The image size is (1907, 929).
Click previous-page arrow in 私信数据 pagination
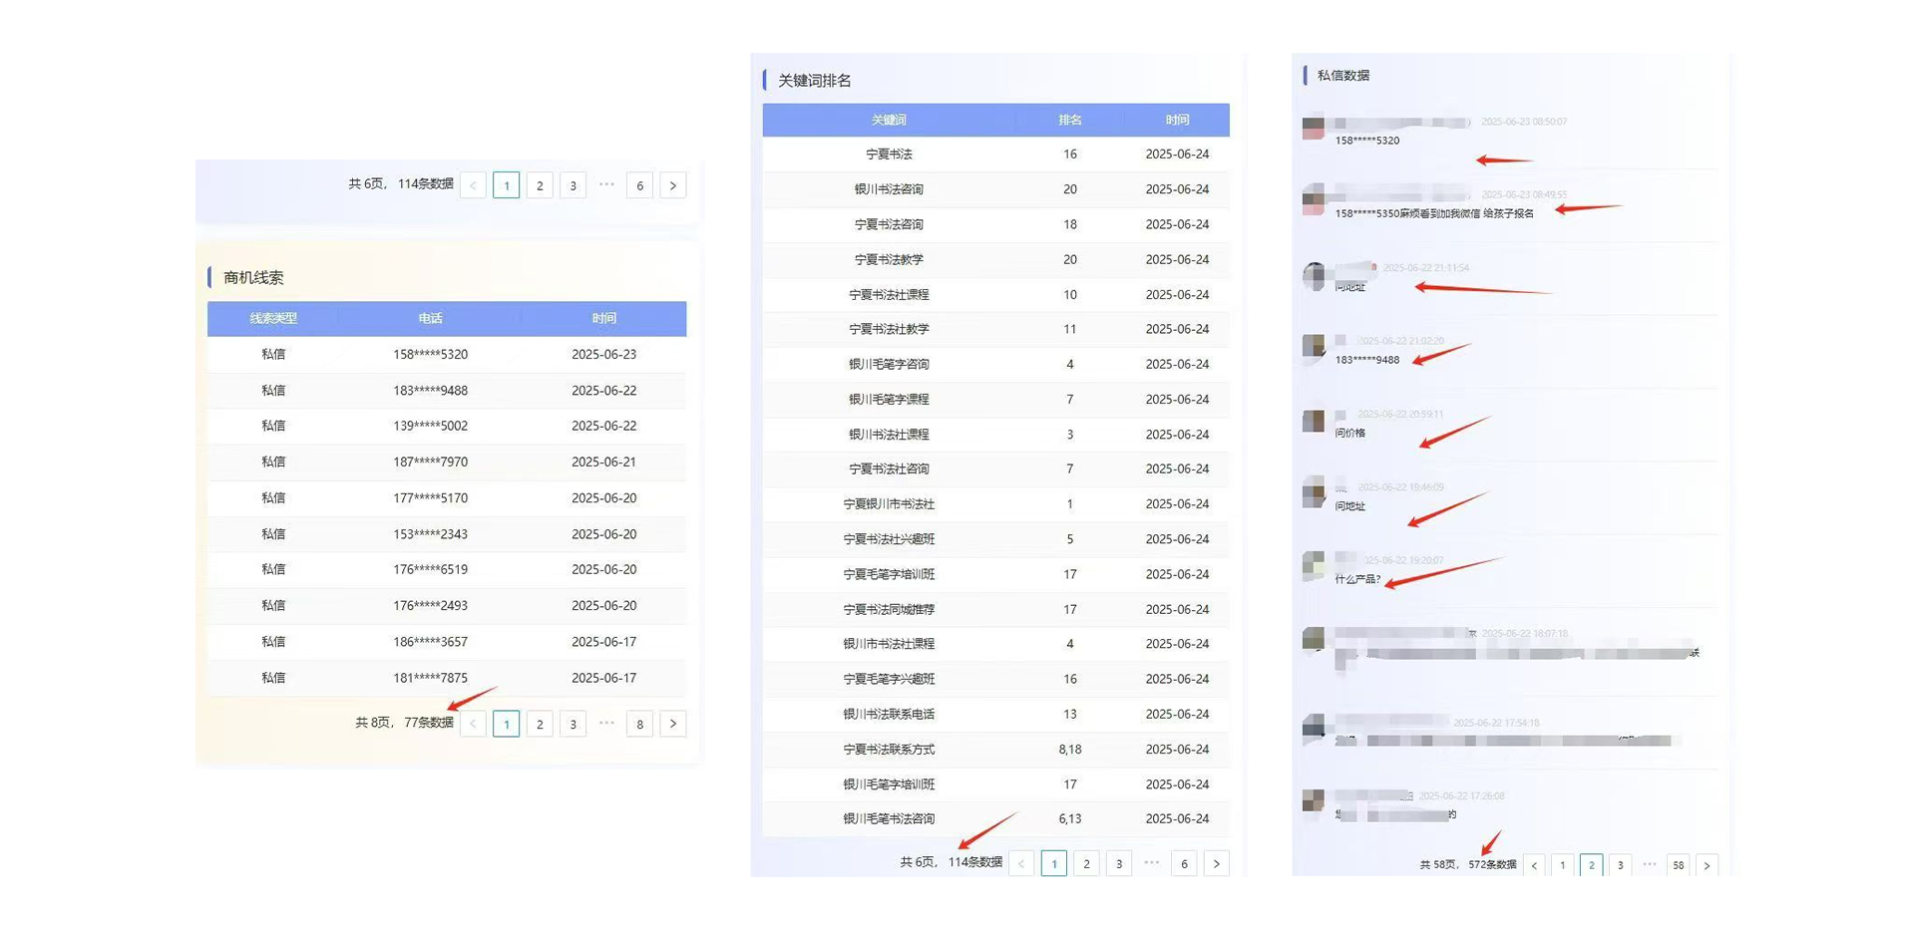coord(1534,865)
